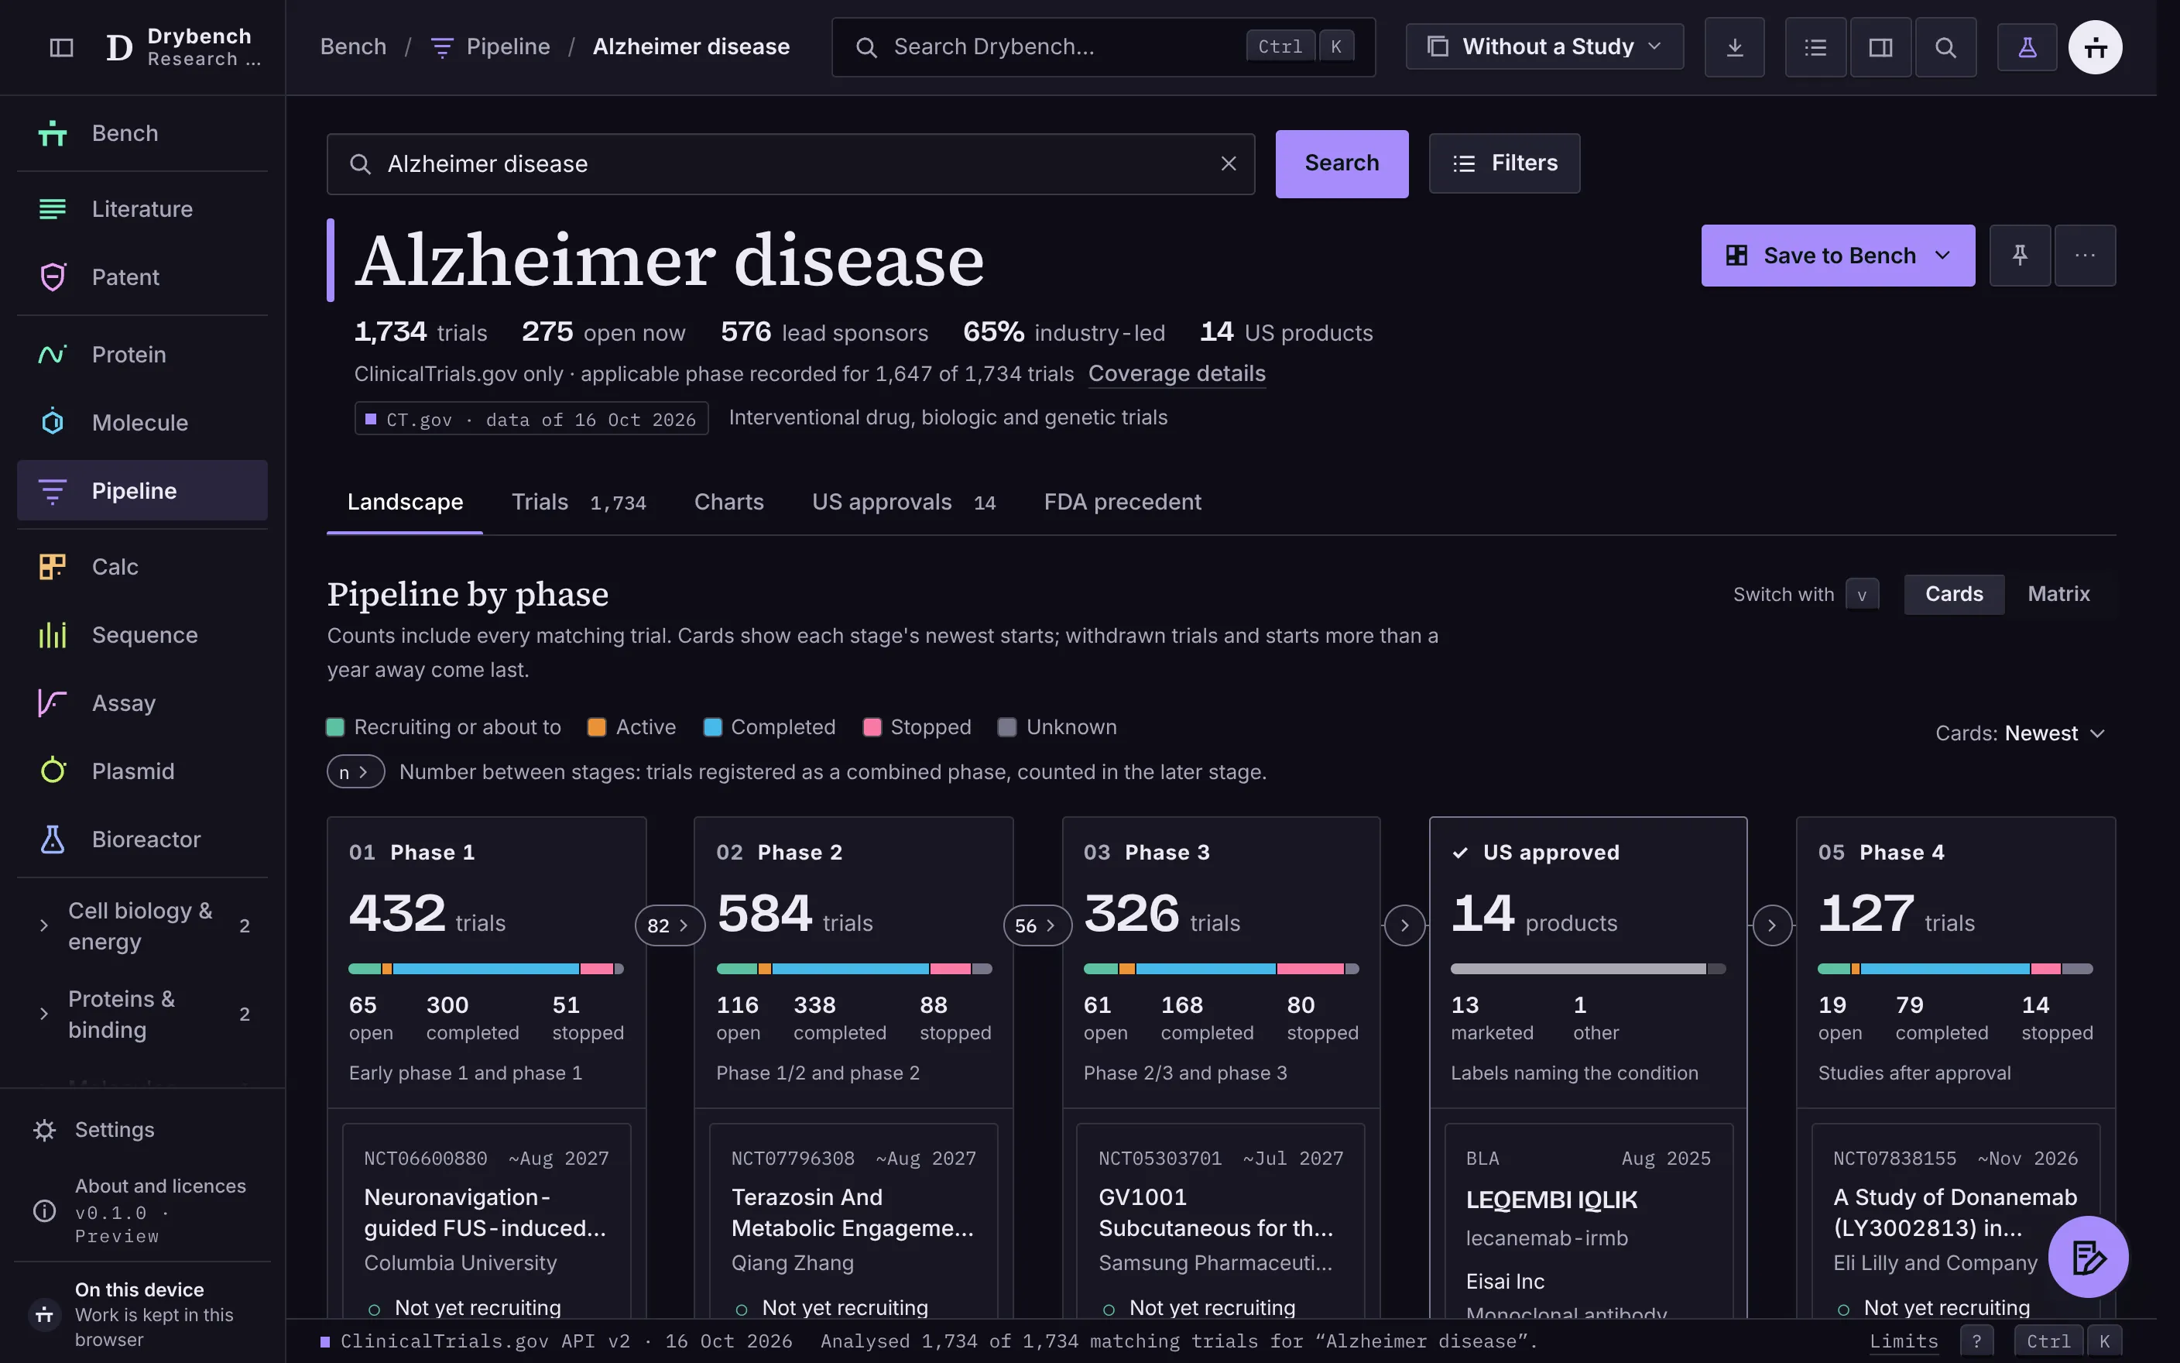Click the magnifier icon in top toolbar

point(1945,47)
